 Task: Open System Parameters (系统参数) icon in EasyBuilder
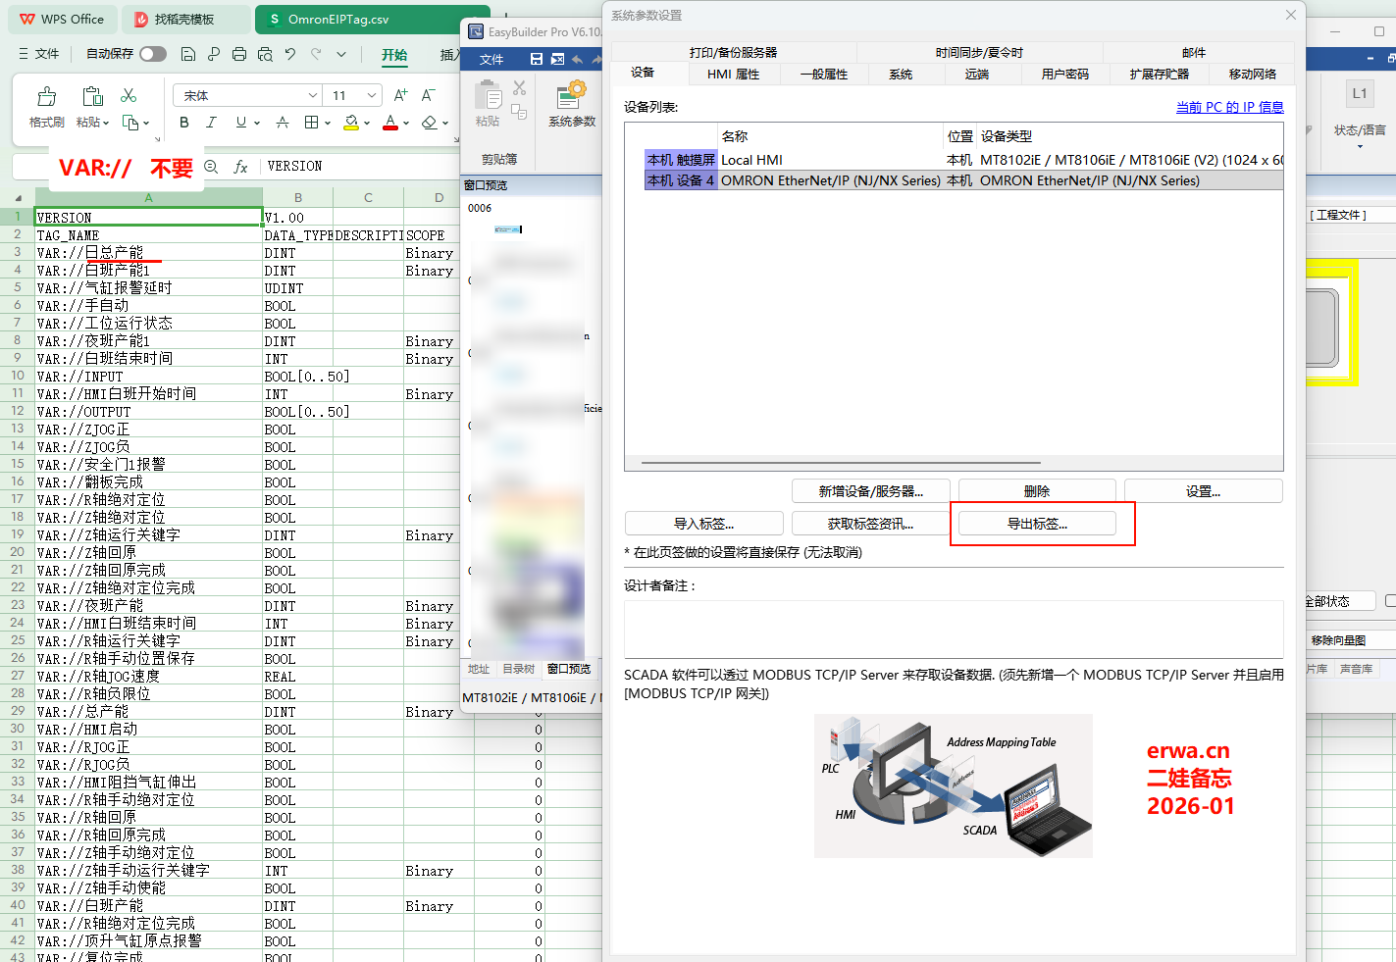click(572, 96)
